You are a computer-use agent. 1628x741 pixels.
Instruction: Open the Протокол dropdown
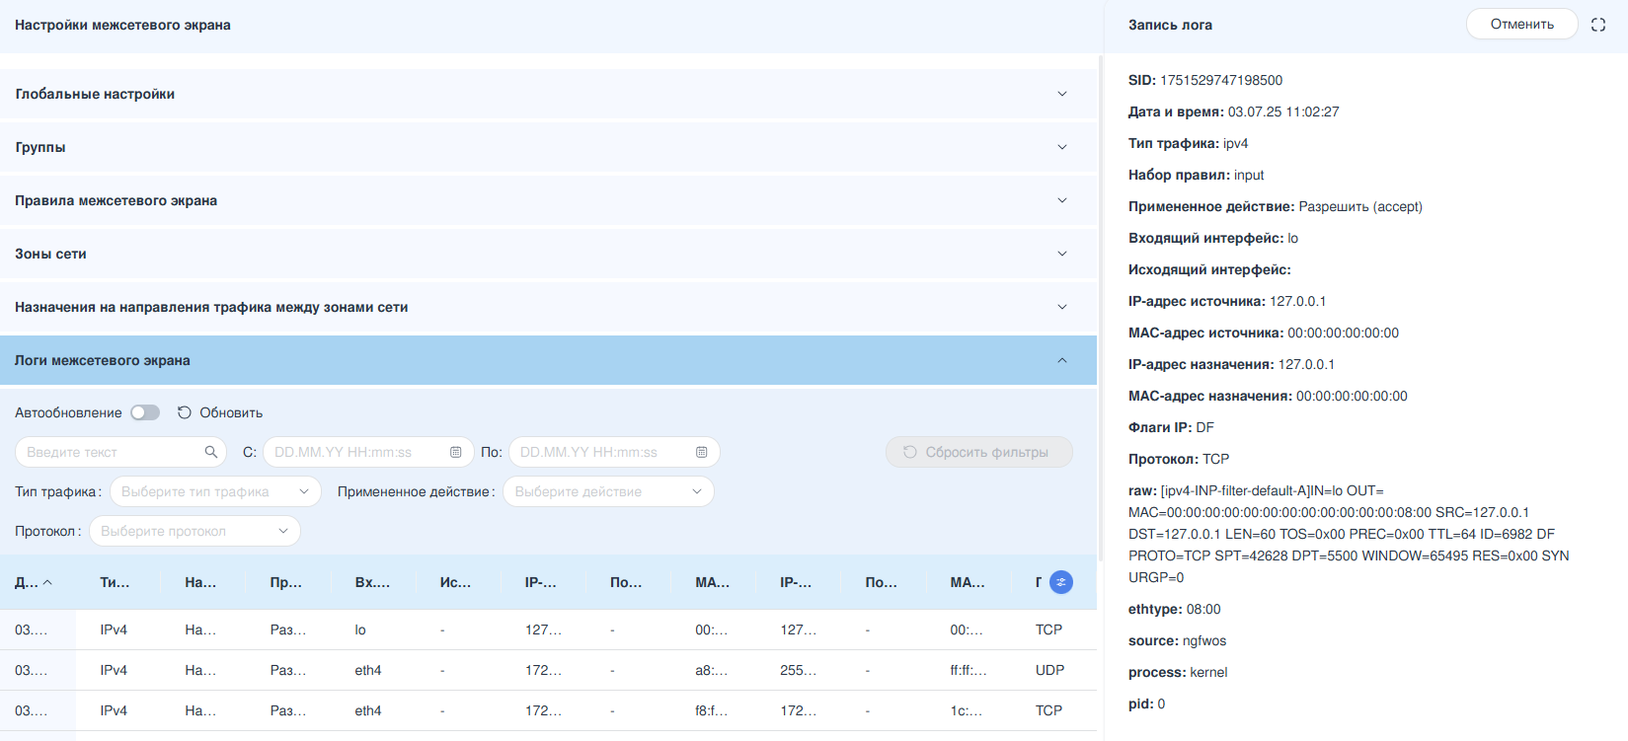(x=194, y=531)
